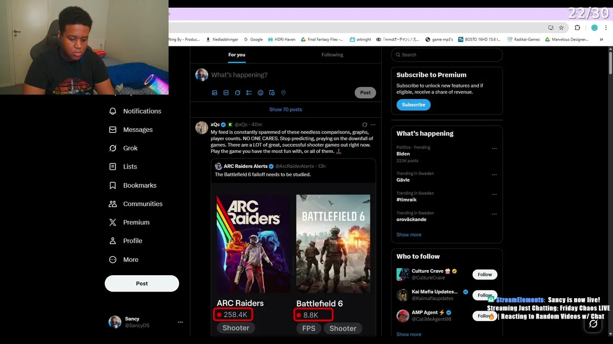Click the grey Post button in composer
613x344 pixels.
(x=365, y=93)
